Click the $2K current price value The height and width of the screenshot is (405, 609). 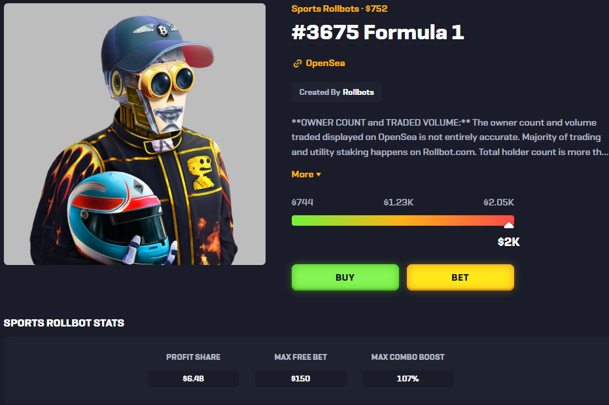(508, 242)
